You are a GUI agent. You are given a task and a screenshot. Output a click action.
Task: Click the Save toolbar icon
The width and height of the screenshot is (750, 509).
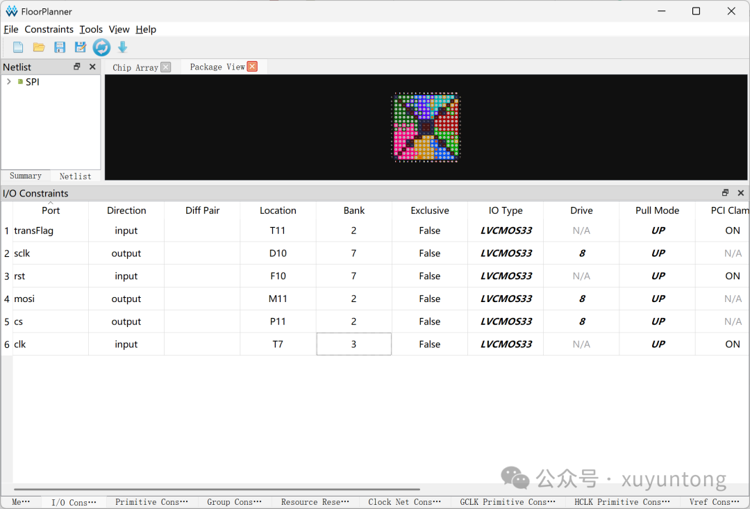59,47
